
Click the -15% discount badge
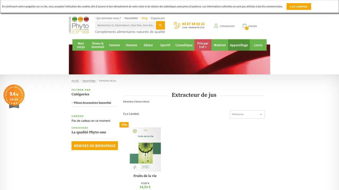pos(124,125)
